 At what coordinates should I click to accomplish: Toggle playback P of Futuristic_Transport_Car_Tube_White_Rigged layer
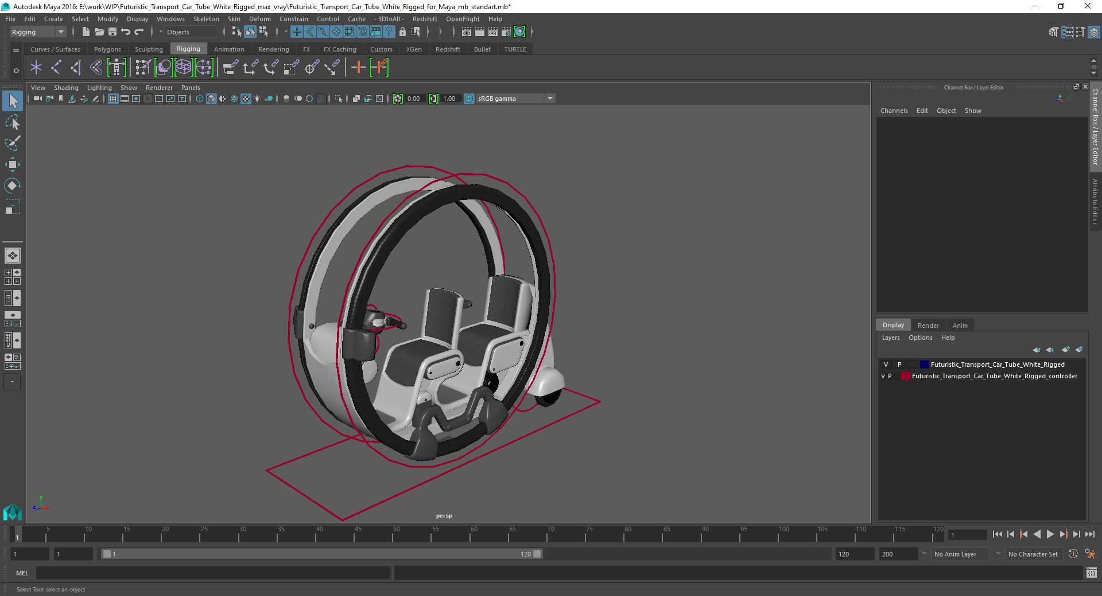click(x=899, y=364)
